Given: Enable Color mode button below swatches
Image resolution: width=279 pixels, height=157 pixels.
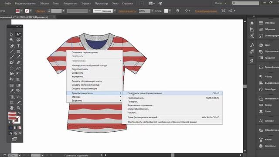Looking at the screenshot, I should (10, 128).
